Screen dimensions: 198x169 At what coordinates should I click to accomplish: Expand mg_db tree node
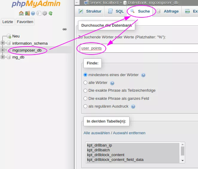tap(2, 57)
